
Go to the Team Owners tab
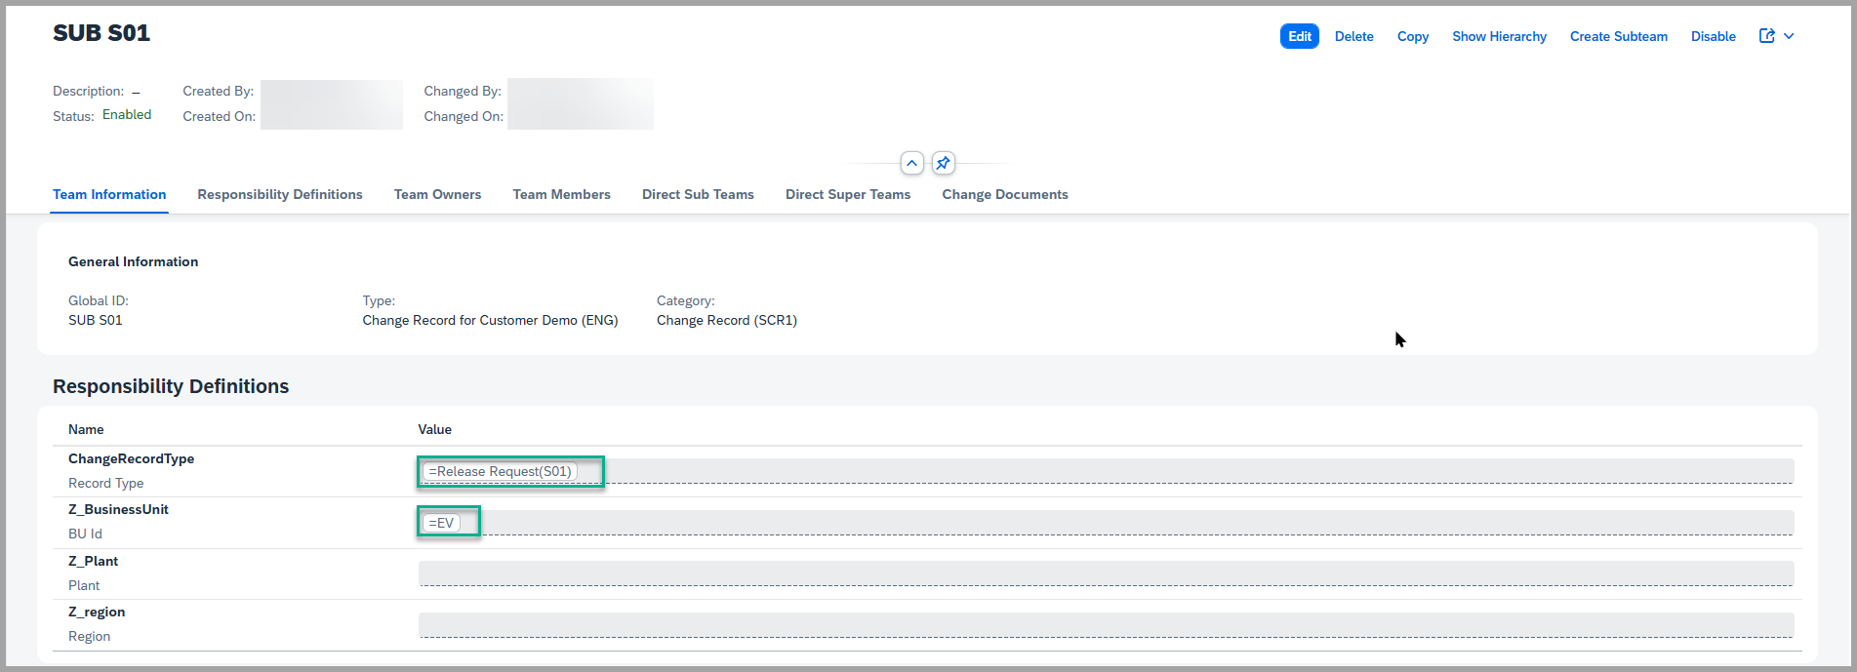coord(437,194)
